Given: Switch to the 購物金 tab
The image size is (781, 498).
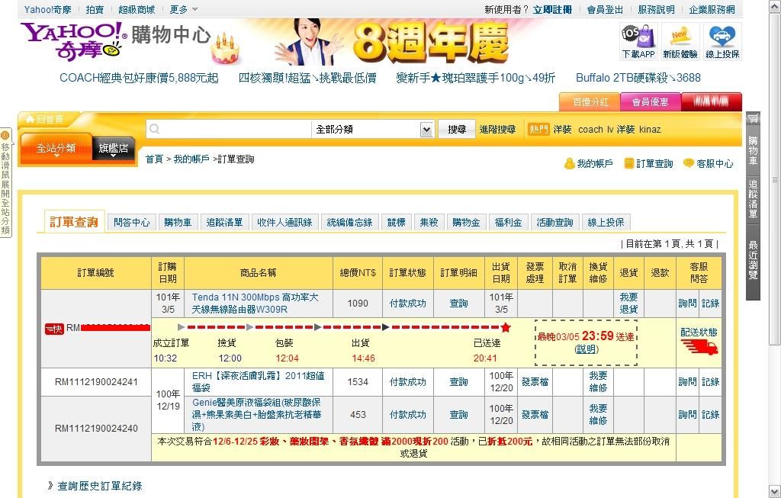Looking at the screenshot, I should click(466, 223).
